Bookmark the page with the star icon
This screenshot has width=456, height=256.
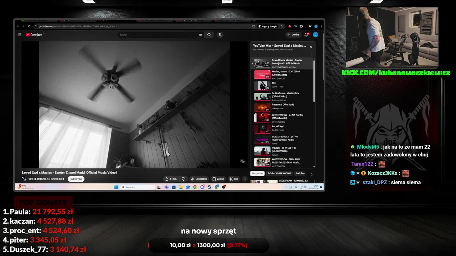[281, 26]
